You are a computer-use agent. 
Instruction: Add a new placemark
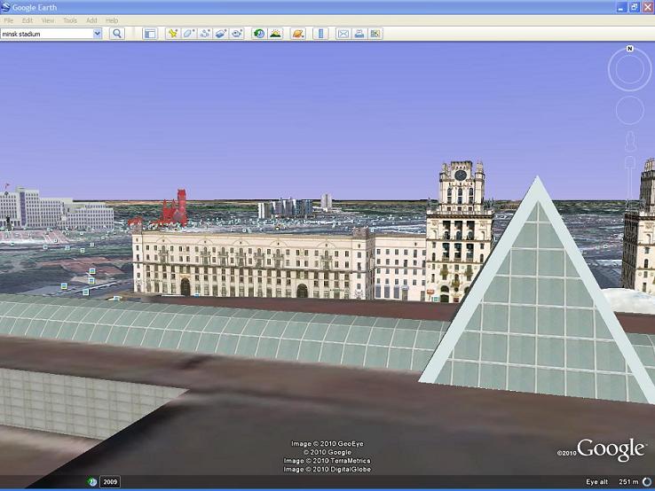coord(173,34)
